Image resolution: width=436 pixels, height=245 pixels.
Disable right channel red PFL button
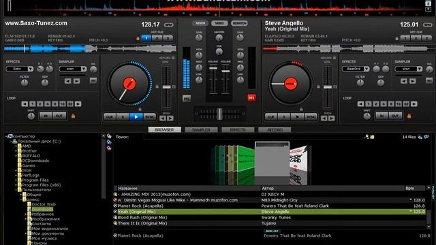click(251, 98)
